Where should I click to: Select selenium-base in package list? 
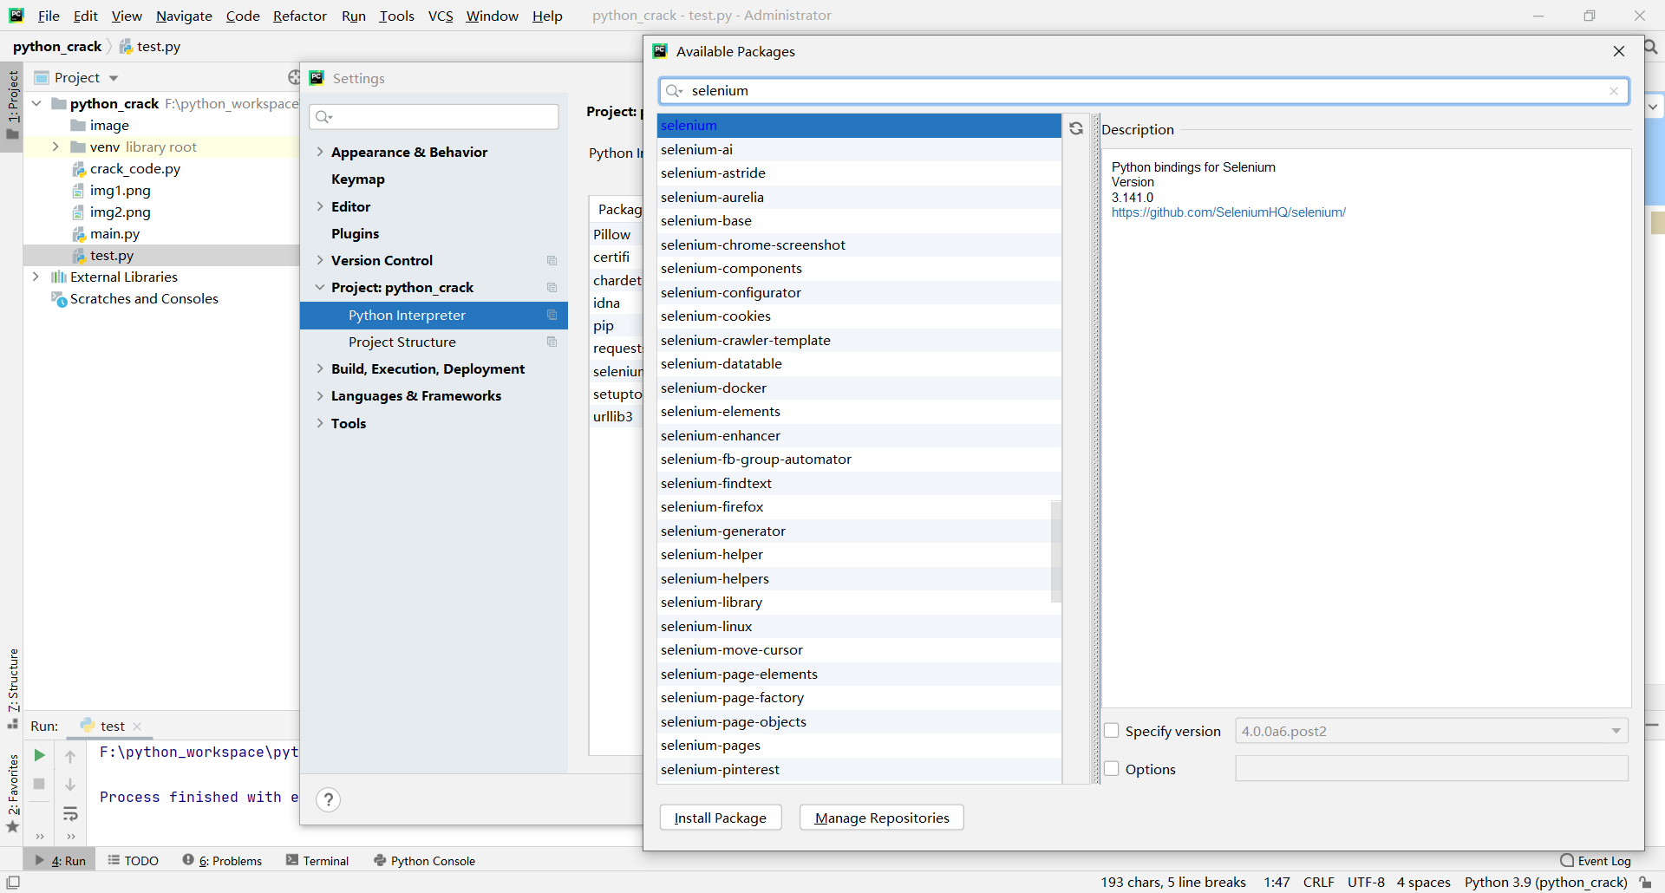(x=859, y=221)
